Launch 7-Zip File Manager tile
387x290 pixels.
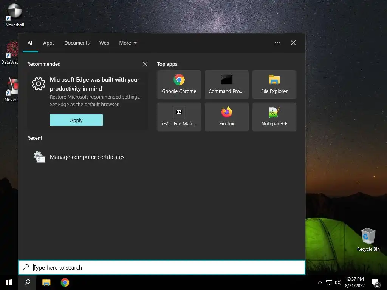pyautogui.click(x=179, y=117)
